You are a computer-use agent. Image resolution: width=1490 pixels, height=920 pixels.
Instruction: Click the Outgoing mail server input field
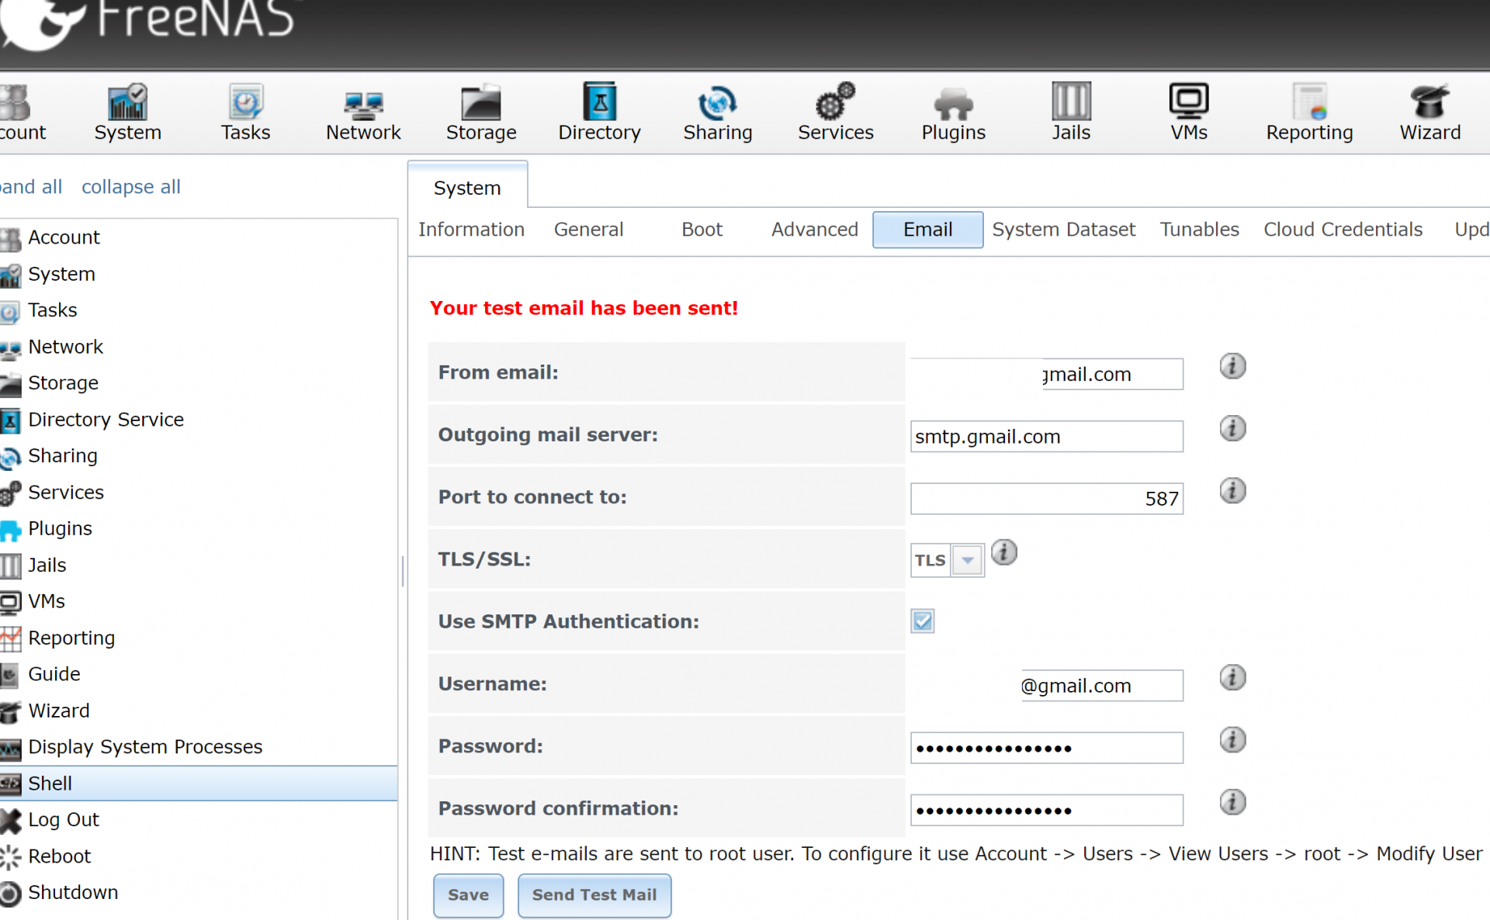[x=1045, y=437]
